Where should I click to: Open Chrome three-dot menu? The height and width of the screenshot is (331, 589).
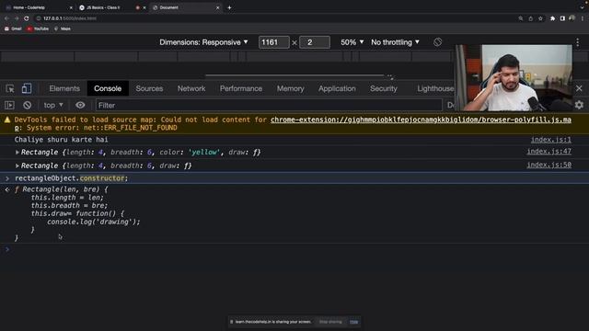(x=583, y=18)
